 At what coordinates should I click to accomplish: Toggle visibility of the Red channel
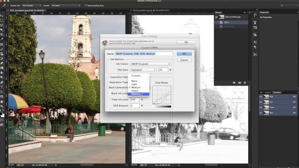261,102
